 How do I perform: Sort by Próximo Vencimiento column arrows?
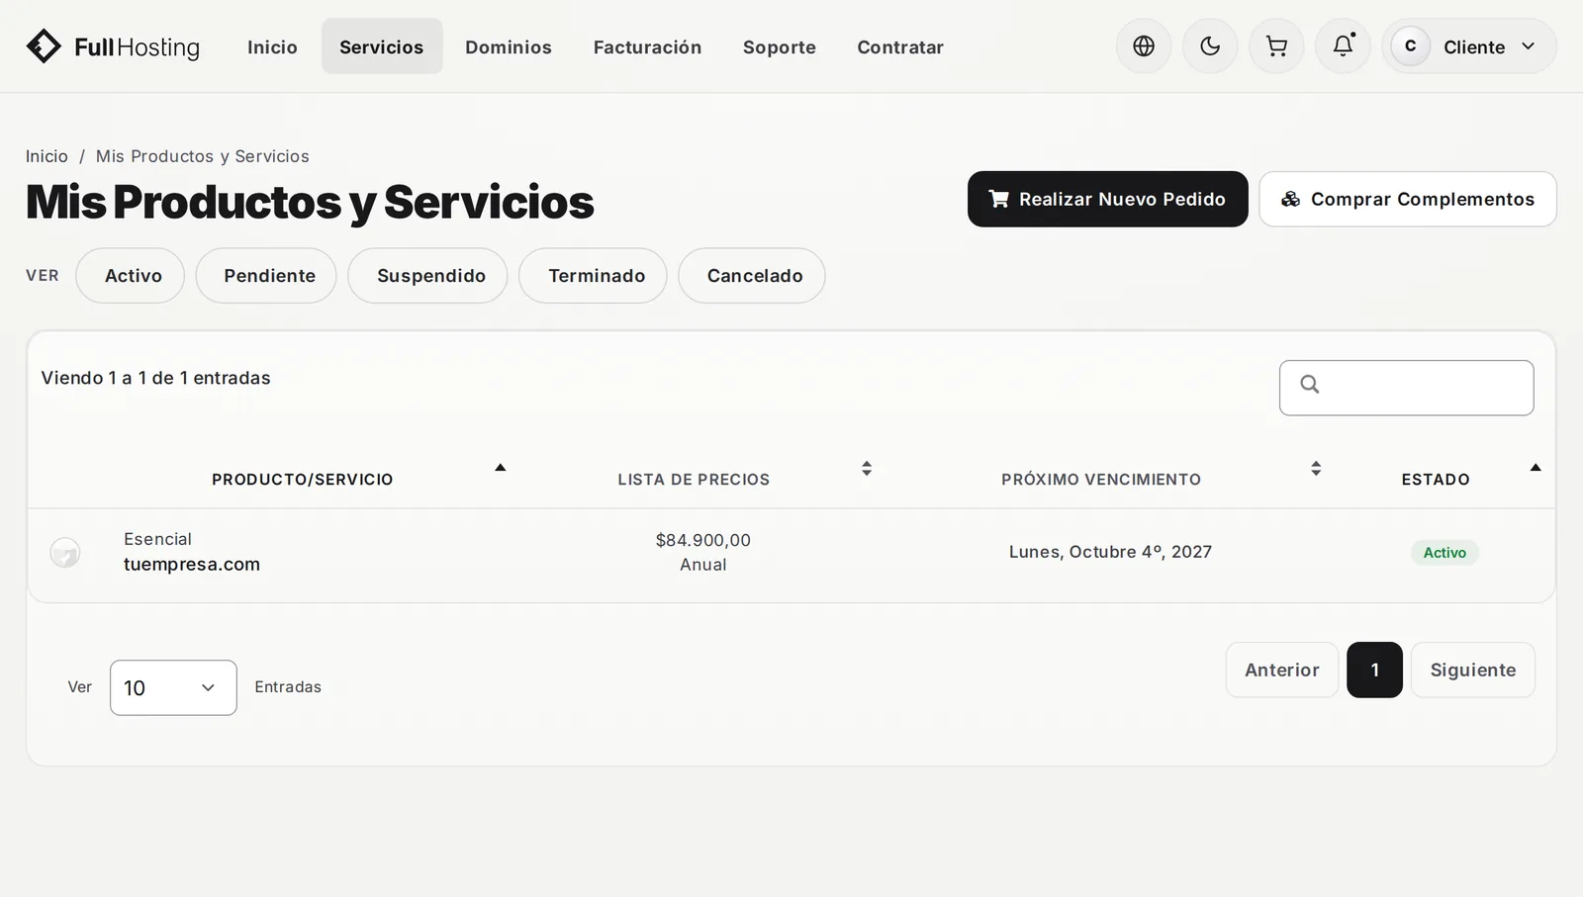(1316, 469)
